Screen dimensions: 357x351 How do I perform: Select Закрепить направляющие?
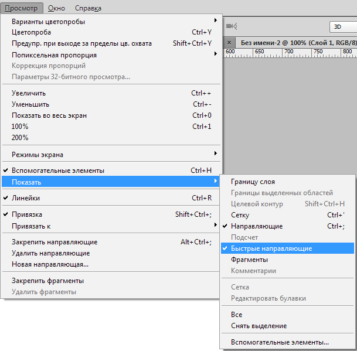click(110, 242)
